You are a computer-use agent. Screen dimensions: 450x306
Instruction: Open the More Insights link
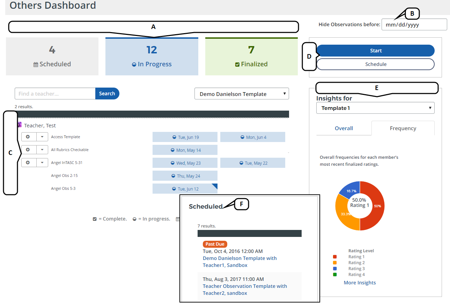pos(360,283)
